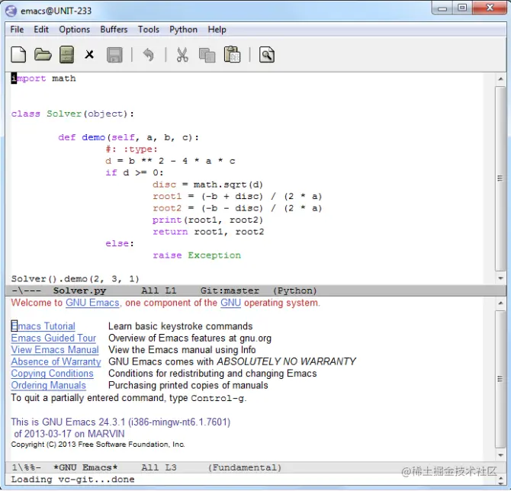
Task: Open the Buffers menu
Action: tap(114, 30)
